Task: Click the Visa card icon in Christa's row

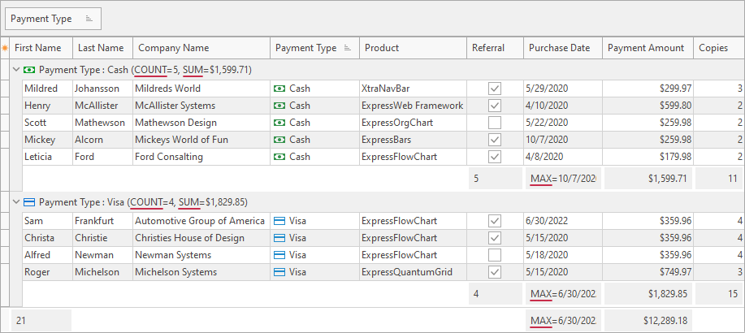Action: [x=279, y=238]
